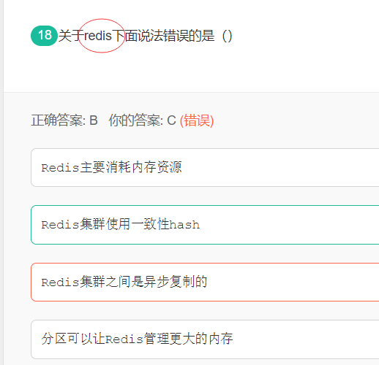This screenshot has width=379, height=365.
Task: Click the word Redis in 主要消耗内存资源 option
Action: [x=60, y=167]
